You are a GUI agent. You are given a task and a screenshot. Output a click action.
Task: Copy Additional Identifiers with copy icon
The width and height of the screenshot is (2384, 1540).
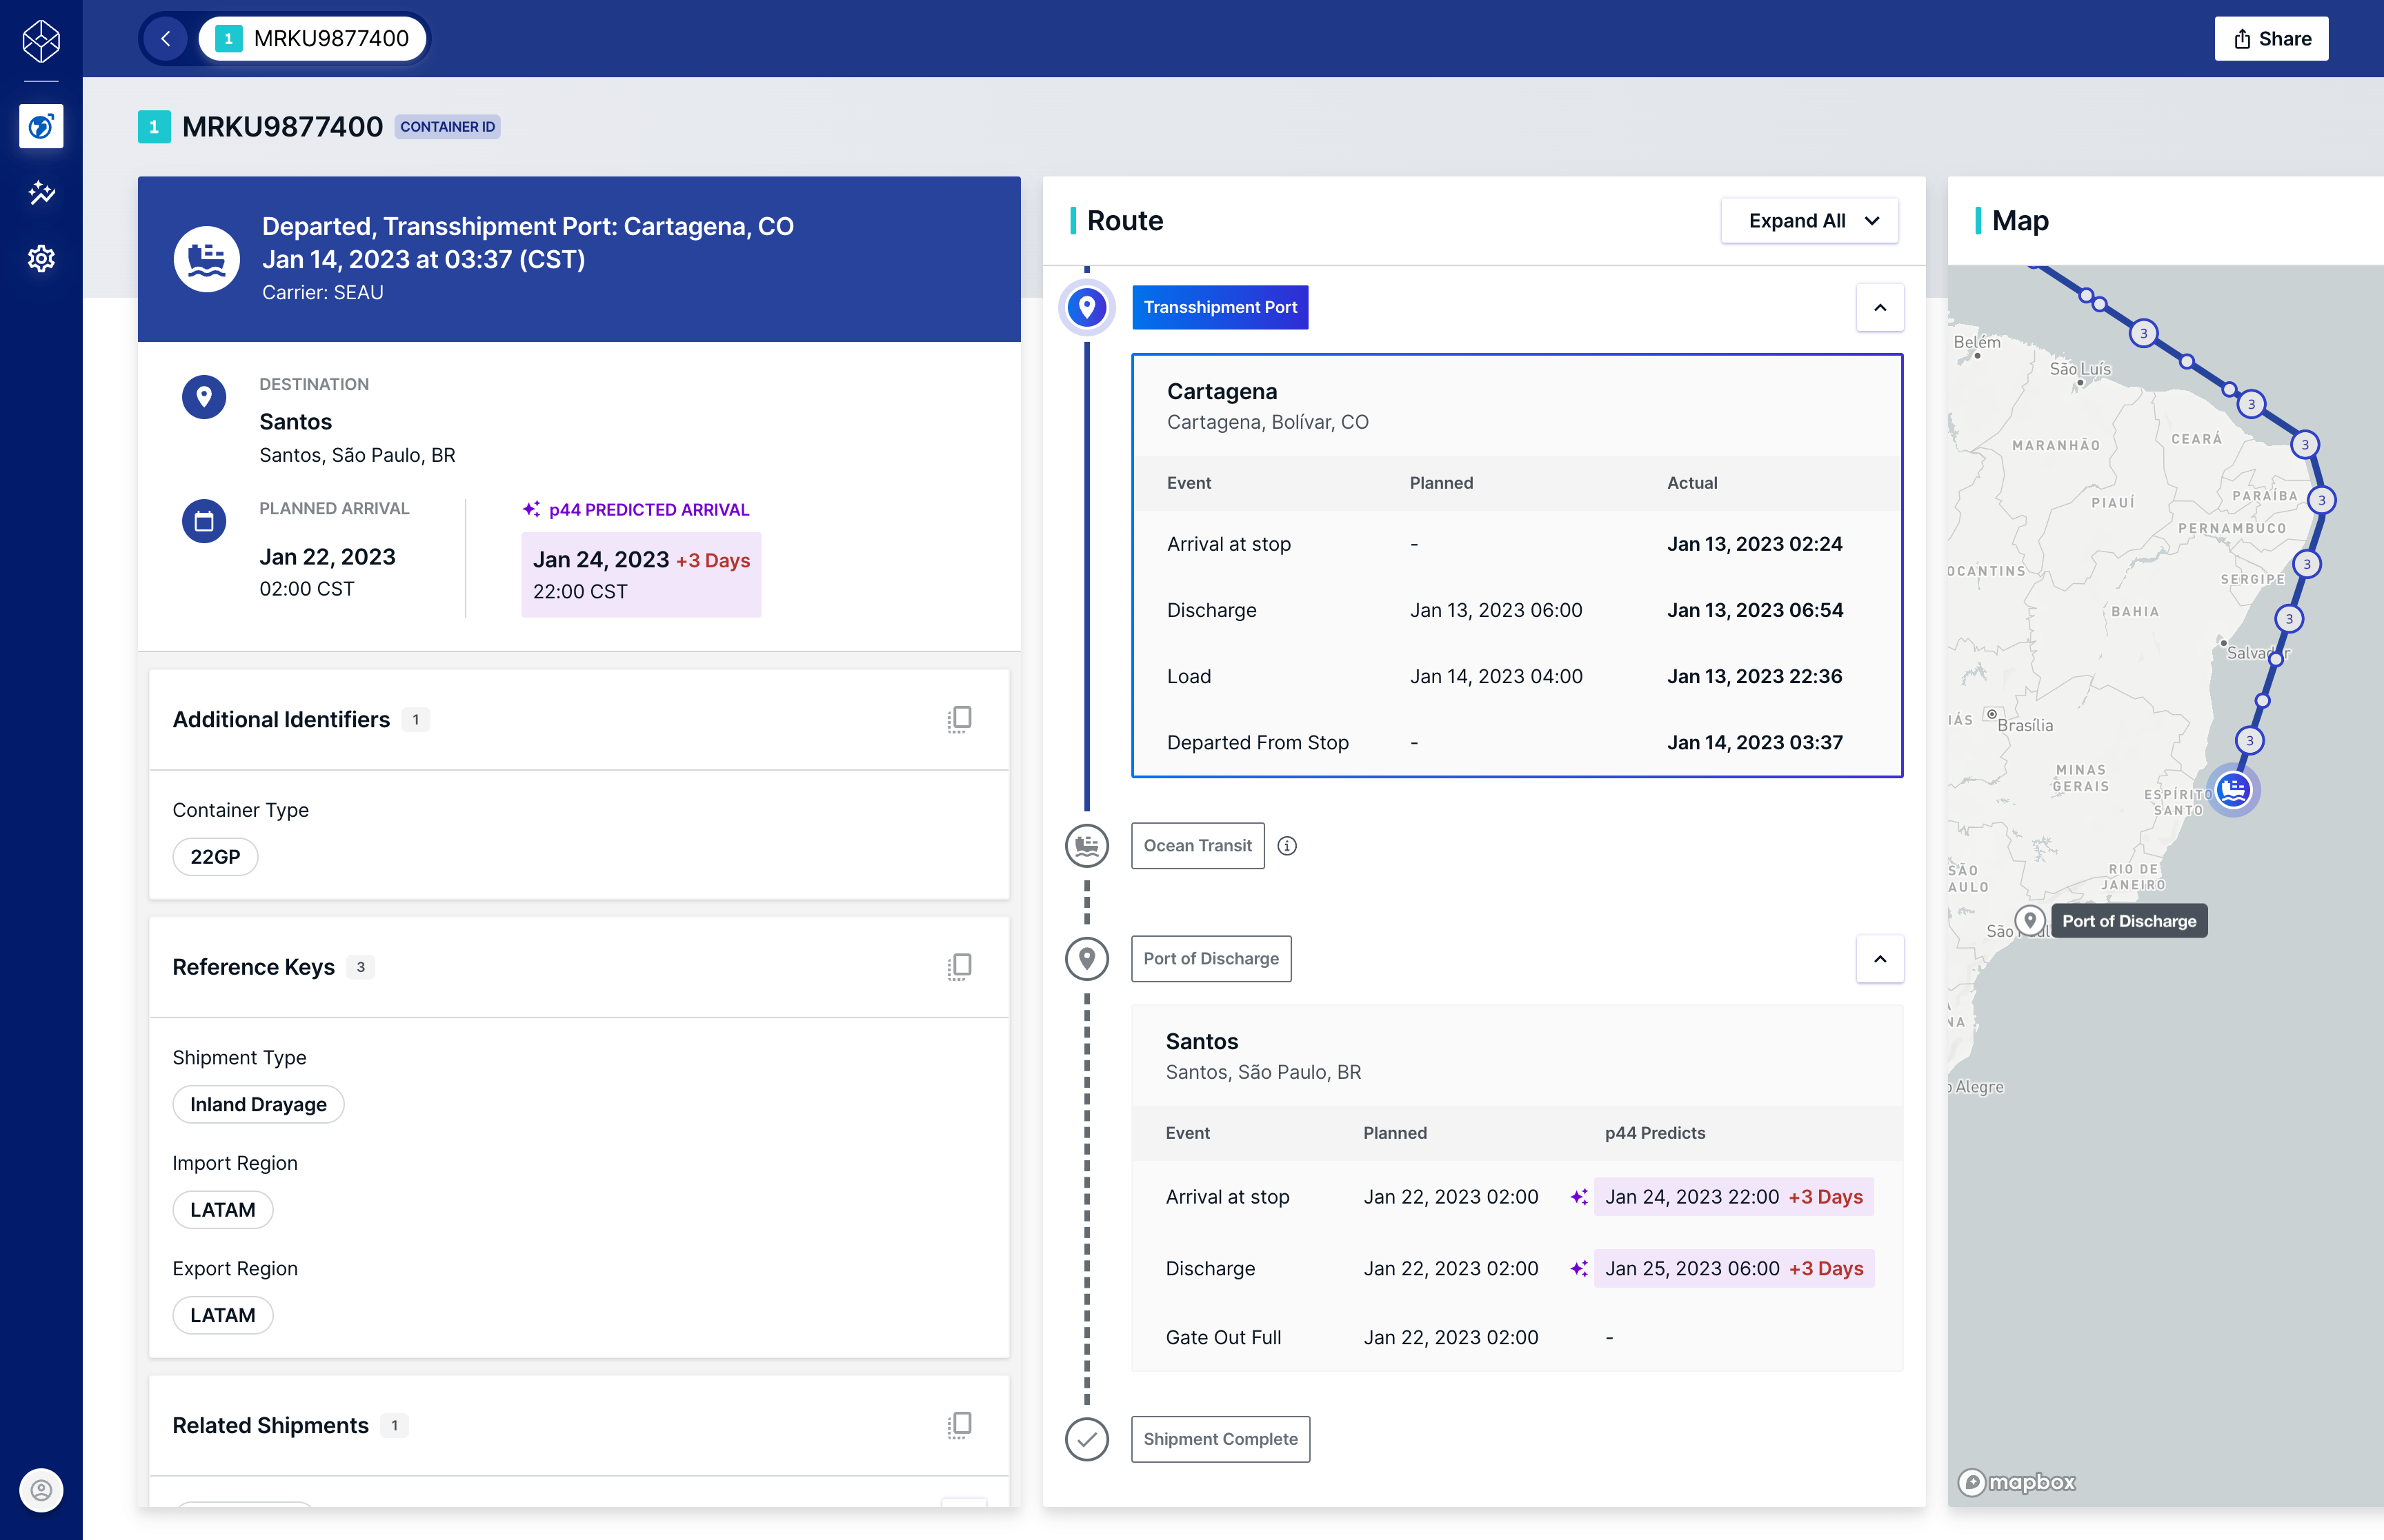pos(958,719)
